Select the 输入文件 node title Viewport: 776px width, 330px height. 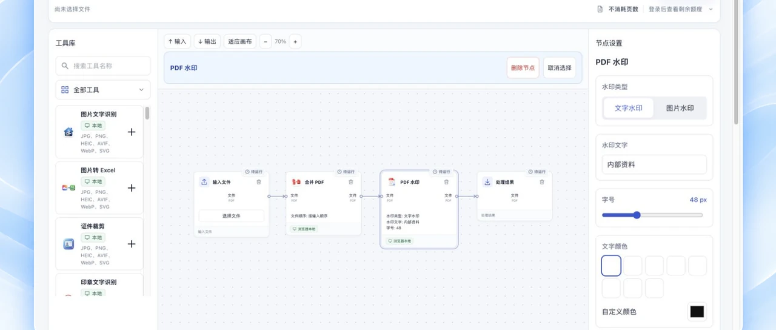click(221, 182)
